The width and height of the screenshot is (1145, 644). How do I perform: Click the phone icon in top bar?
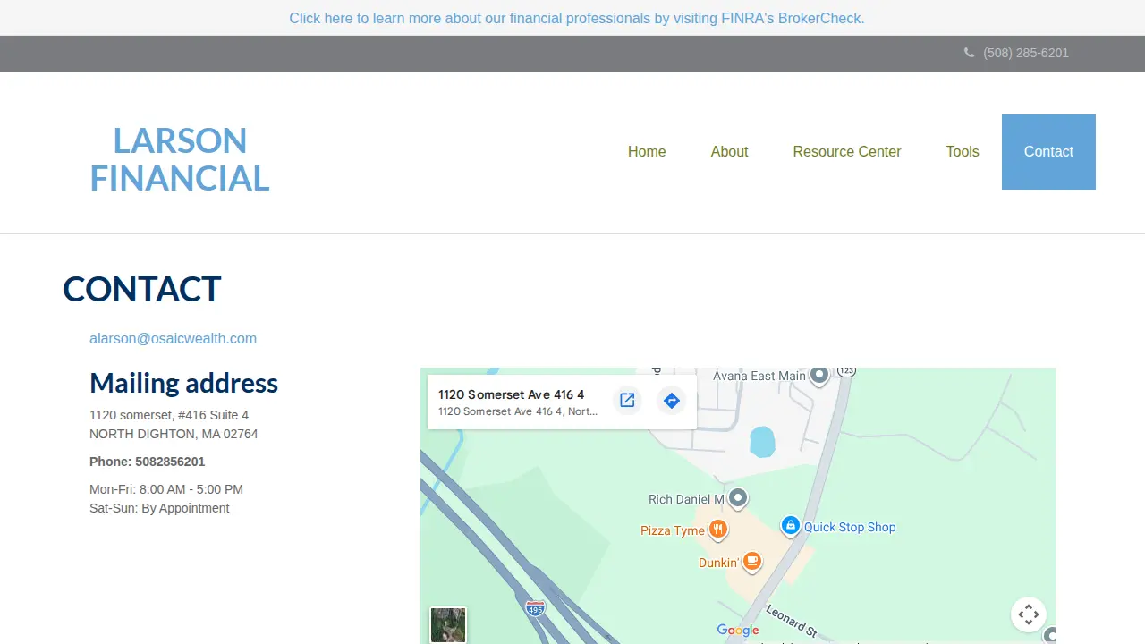click(x=969, y=53)
